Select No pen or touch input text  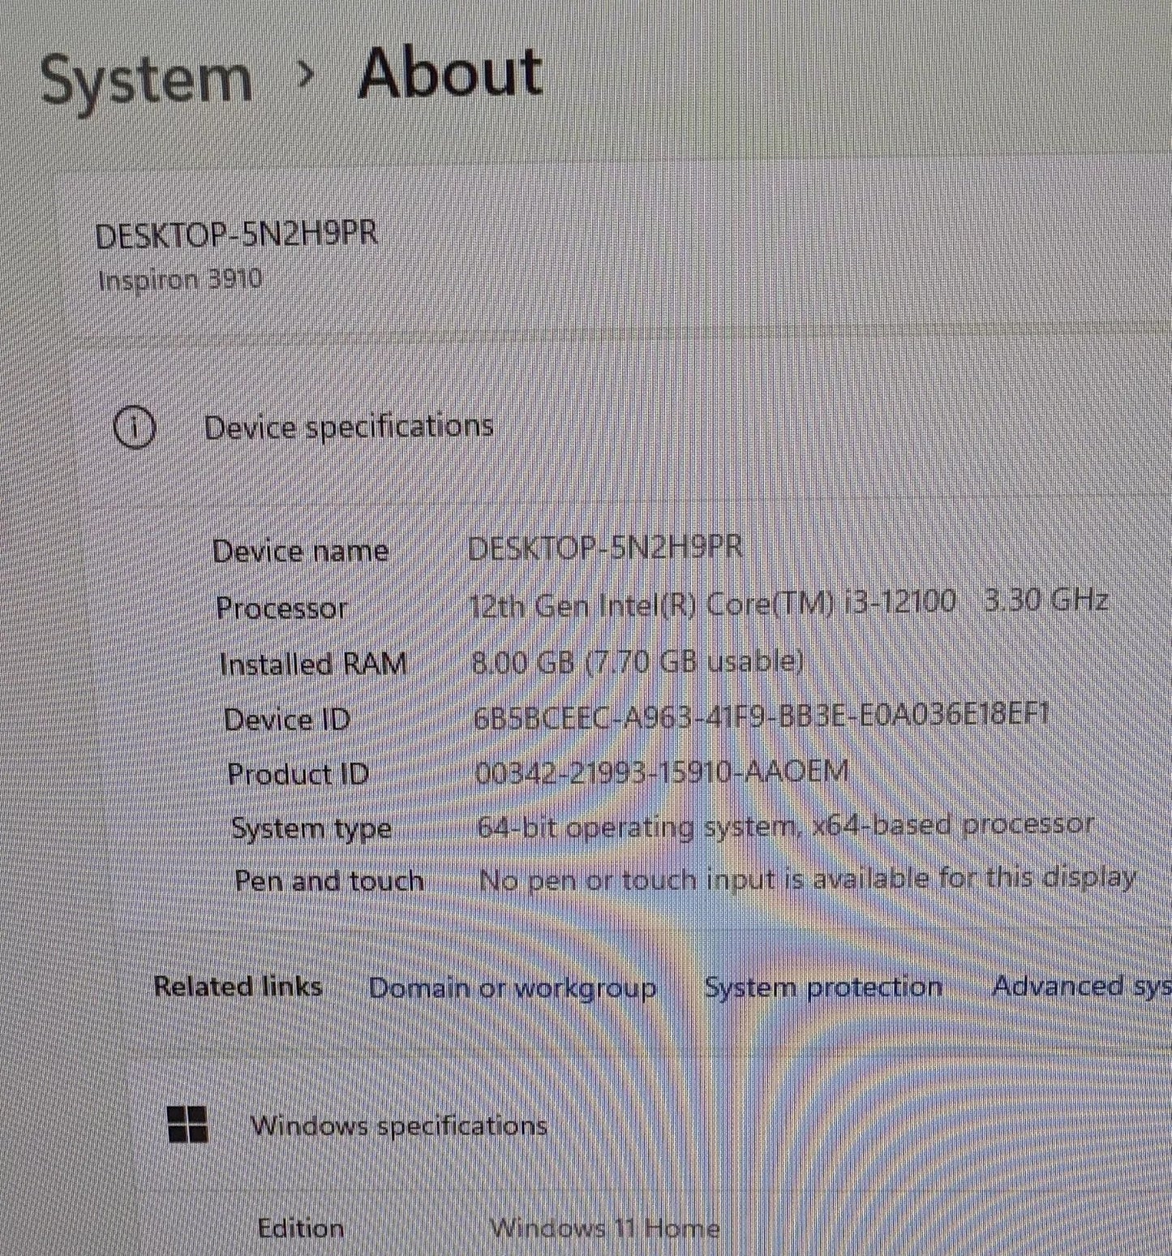click(x=808, y=879)
